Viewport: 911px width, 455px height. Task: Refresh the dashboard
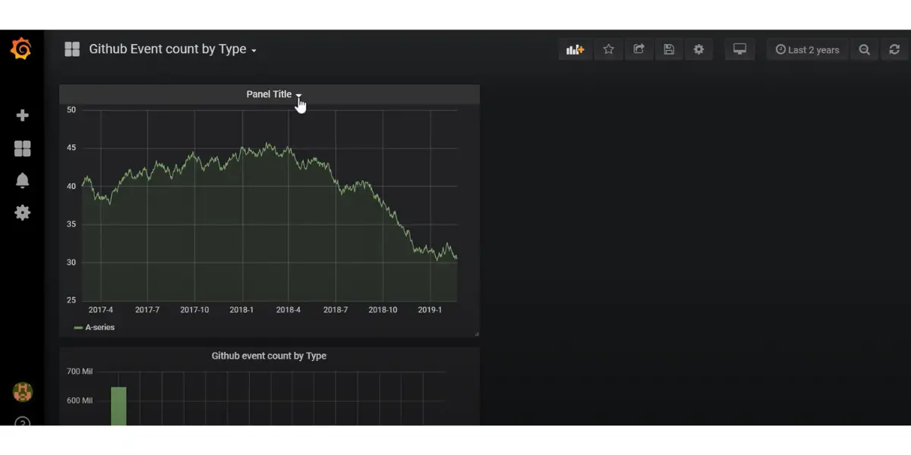894,49
